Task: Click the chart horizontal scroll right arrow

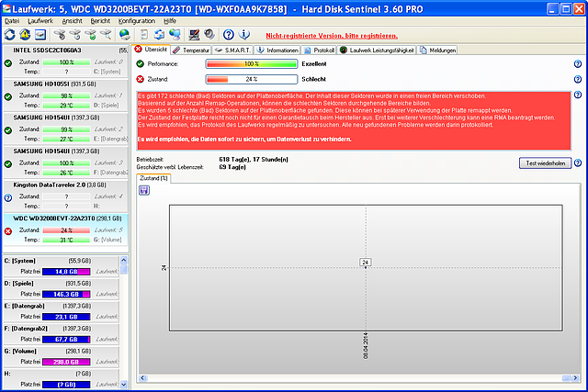Action: [x=576, y=378]
